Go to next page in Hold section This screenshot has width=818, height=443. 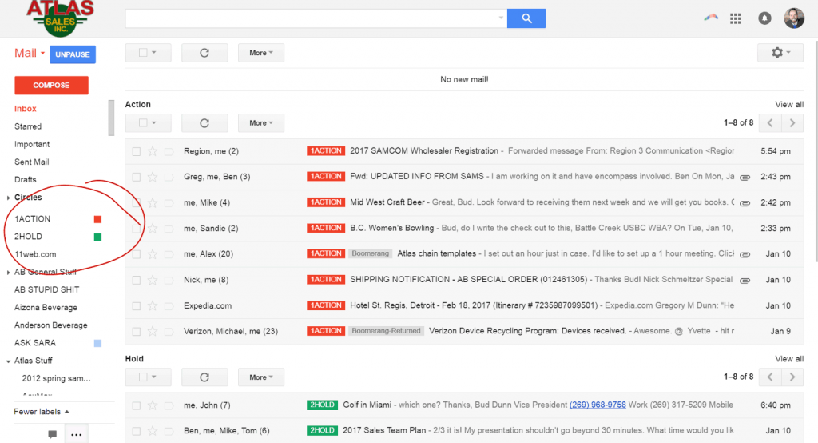[x=792, y=377]
